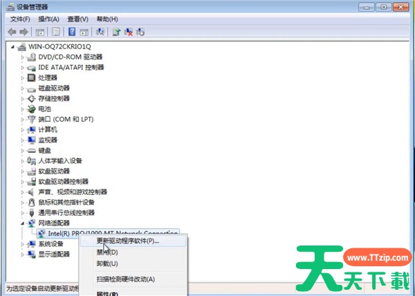Click the 监视器 monitor icon
Viewport: 415px width, 296px height.
tap(32, 140)
